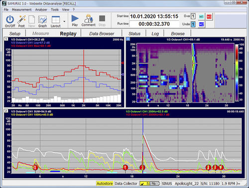Click the Layout grid icon
The image size is (249, 188).
[x=56, y=19]
